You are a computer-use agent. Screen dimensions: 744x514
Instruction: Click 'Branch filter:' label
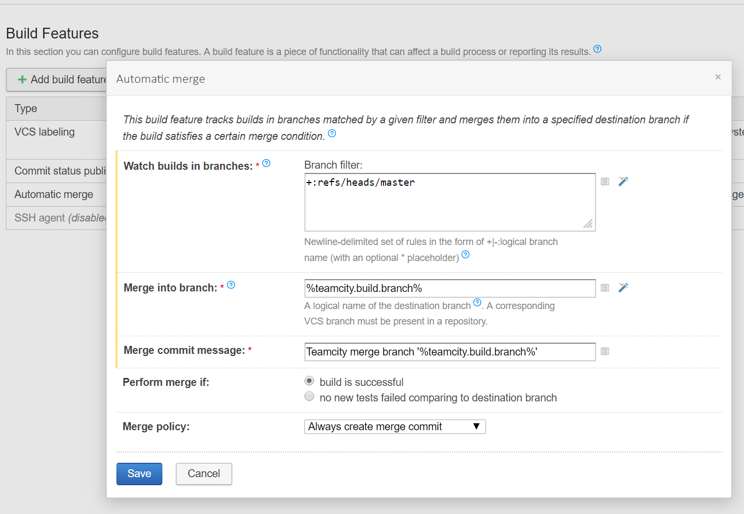tap(333, 165)
